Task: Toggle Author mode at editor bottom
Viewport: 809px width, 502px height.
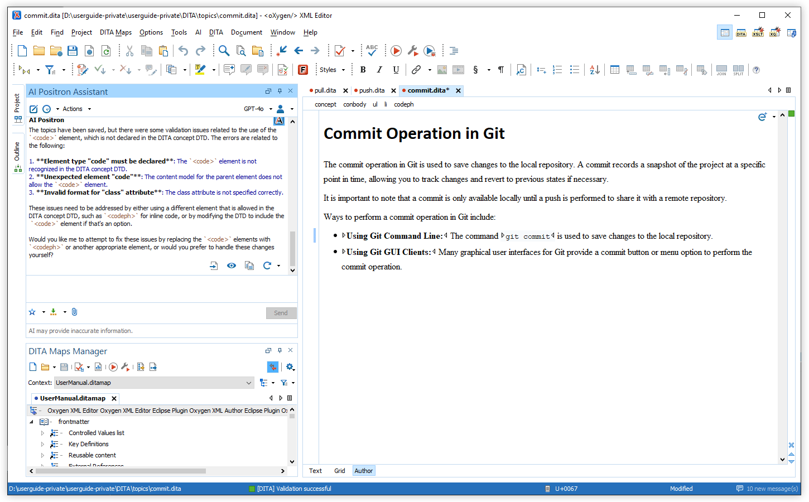Action: point(364,471)
